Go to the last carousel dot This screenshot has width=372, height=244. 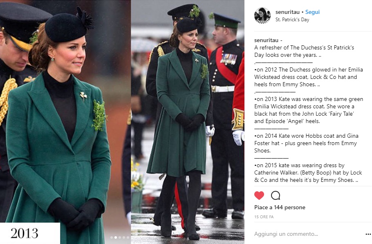click(x=128, y=237)
